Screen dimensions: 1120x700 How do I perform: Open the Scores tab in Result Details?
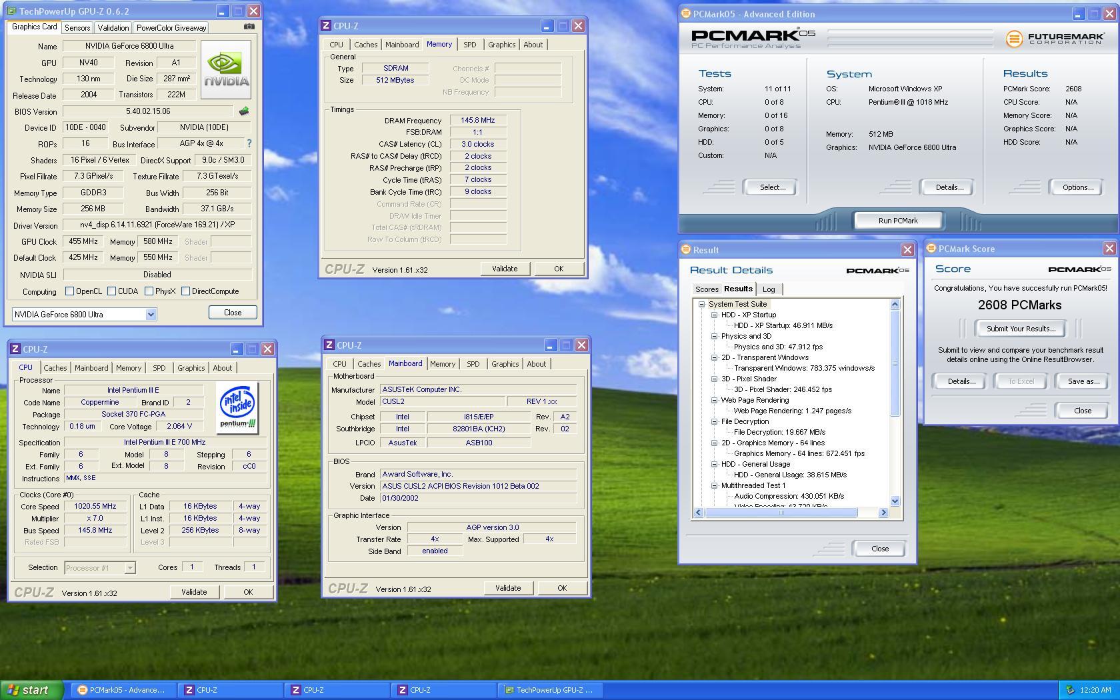pos(707,289)
